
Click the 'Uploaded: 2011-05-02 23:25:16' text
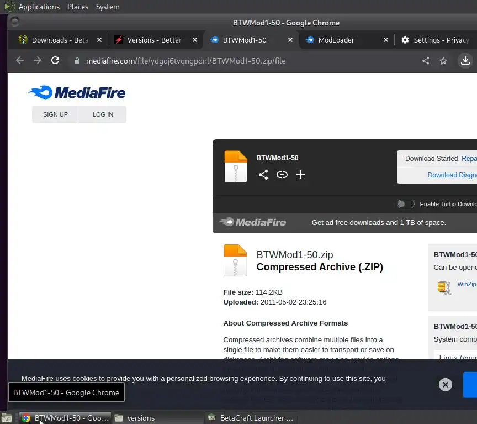click(x=275, y=302)
